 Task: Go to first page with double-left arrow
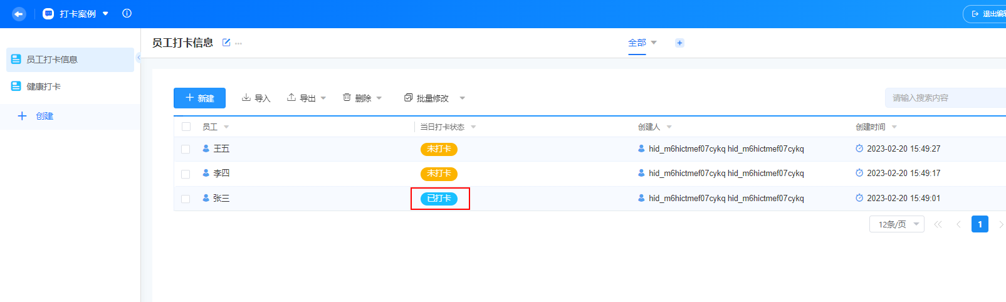tap(938, 224)
